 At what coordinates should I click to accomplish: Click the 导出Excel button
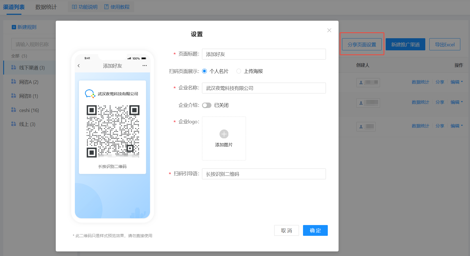click(x=445, y=44)
